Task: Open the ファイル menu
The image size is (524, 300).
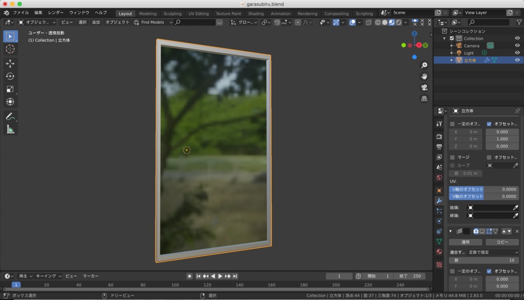Action: tap(20, 13)
